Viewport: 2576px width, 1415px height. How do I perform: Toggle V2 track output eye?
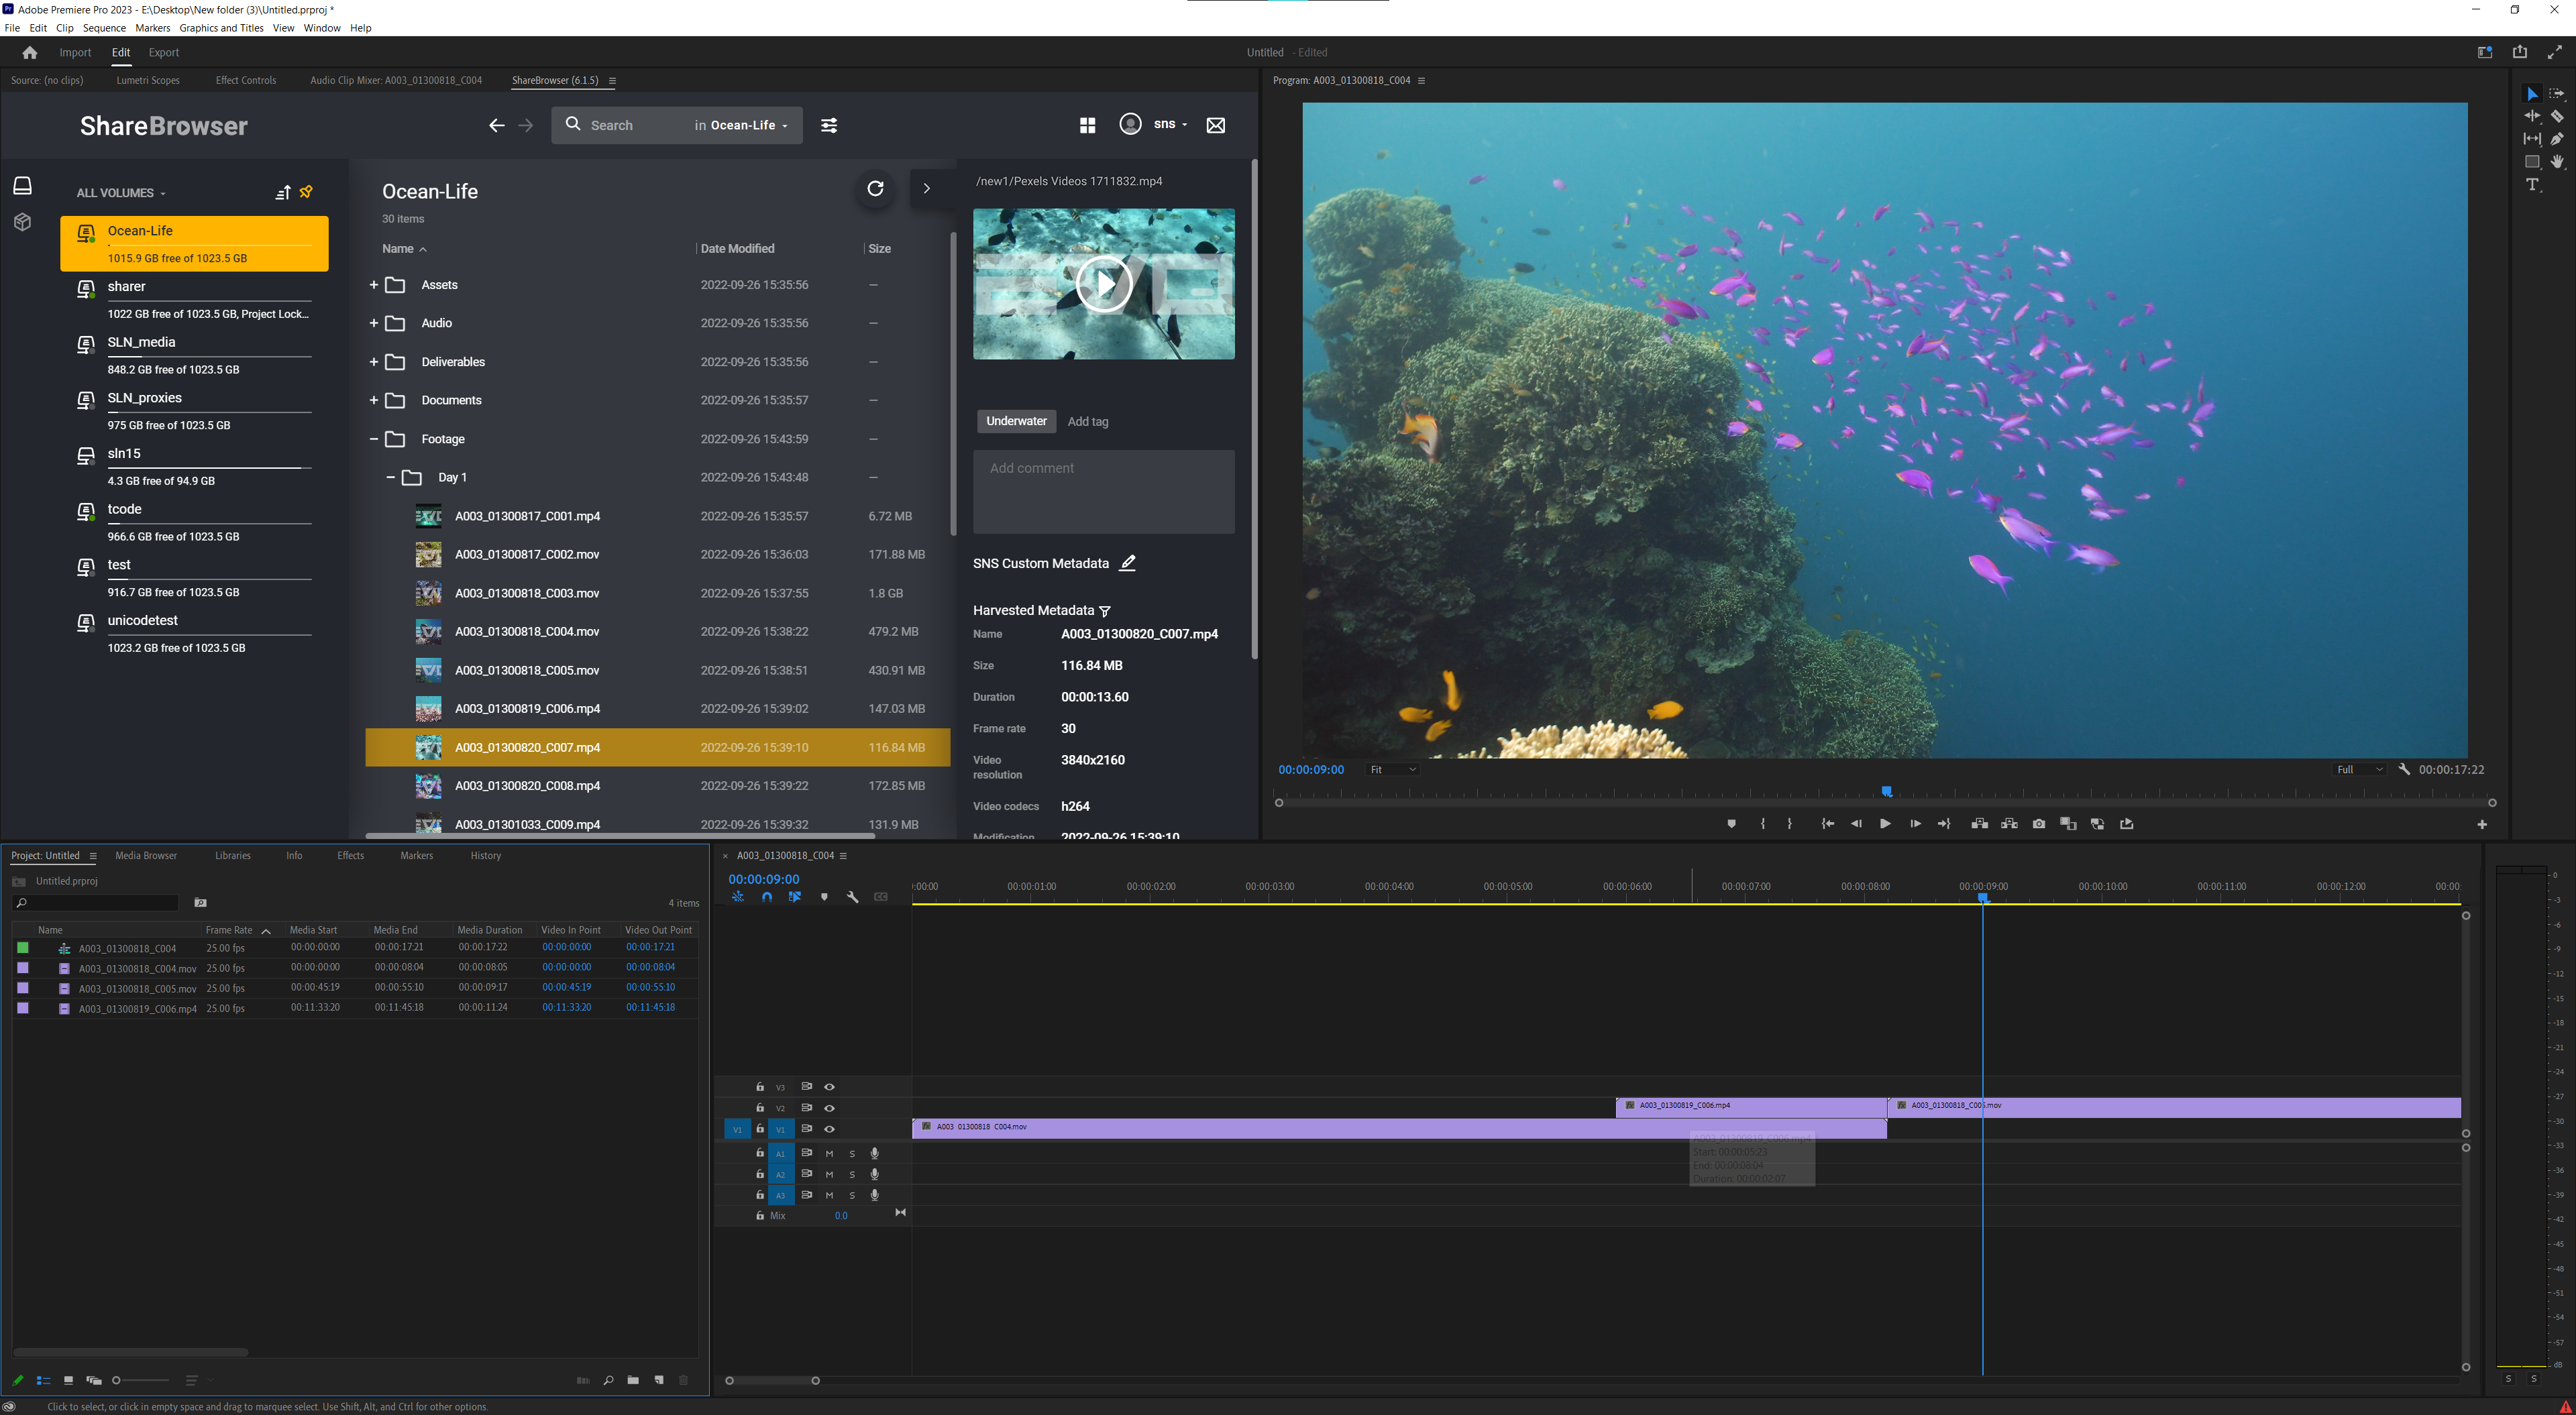coord(829,1108)
